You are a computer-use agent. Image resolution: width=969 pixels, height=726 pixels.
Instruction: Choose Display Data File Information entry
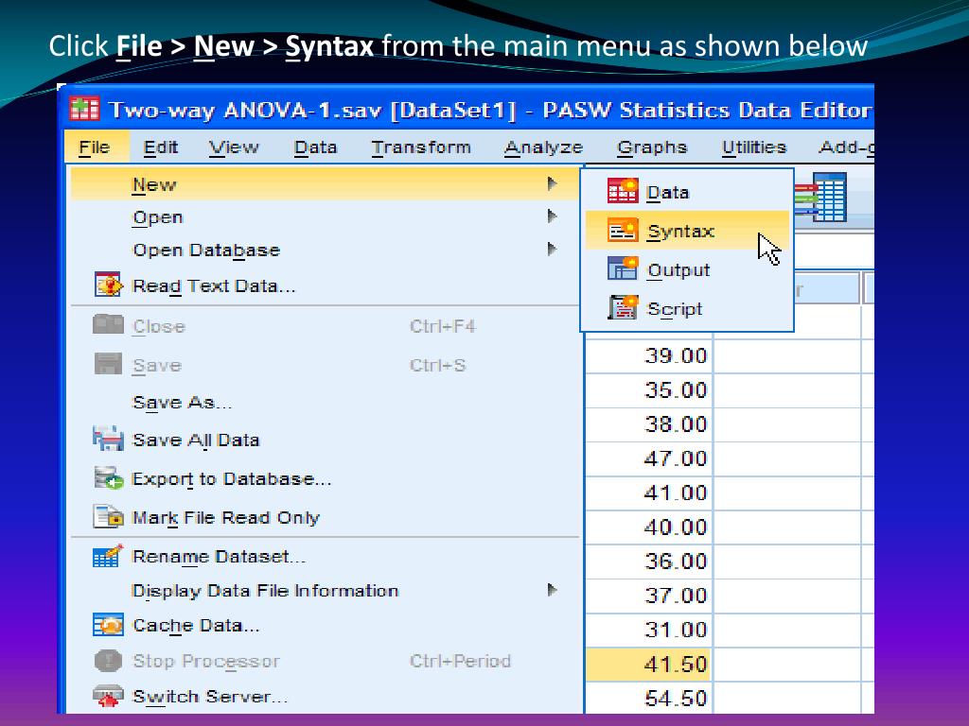[x=326, y=590]
